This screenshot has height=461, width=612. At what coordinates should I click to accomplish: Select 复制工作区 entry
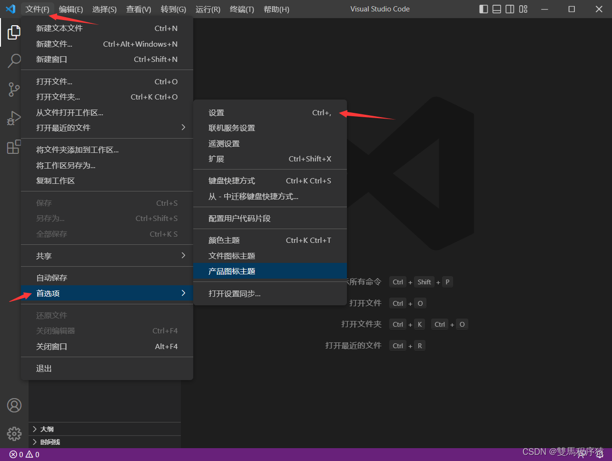(107, 180)
